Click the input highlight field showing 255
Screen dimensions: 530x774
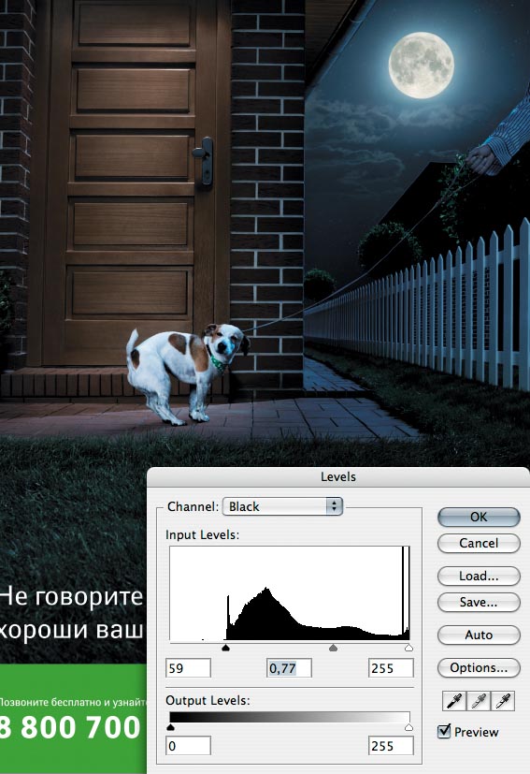coord(391,668)
